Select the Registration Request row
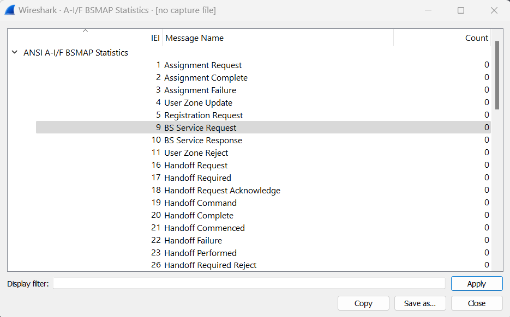Screen dimensions: 510x317 pos(203,115)
